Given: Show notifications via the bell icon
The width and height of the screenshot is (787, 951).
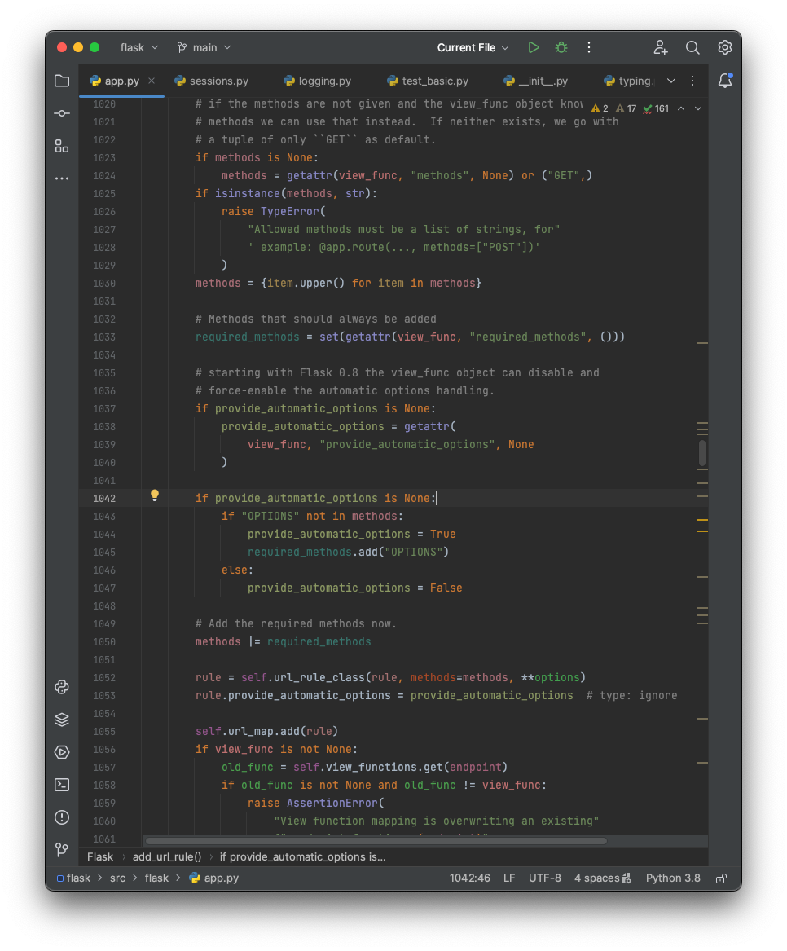Looking at the screenshot, I should pos(725,81).
